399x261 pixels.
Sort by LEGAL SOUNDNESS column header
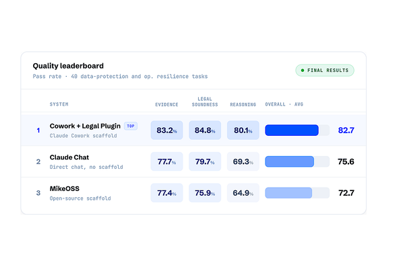click(x=205, y=102)
